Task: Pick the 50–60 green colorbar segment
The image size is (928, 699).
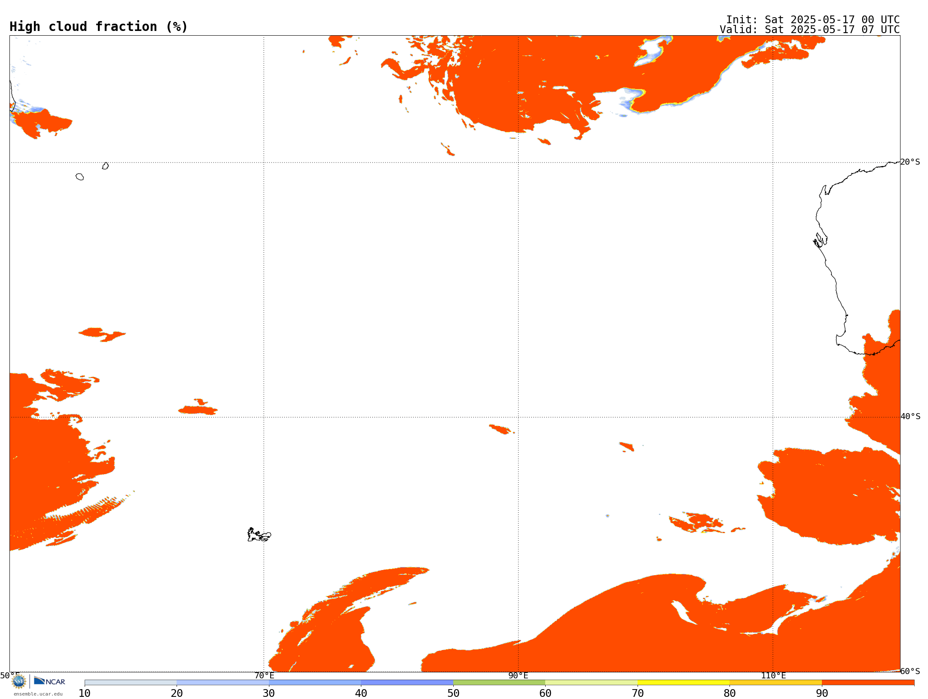Action: pyautogui.click(x=499, y=683)
